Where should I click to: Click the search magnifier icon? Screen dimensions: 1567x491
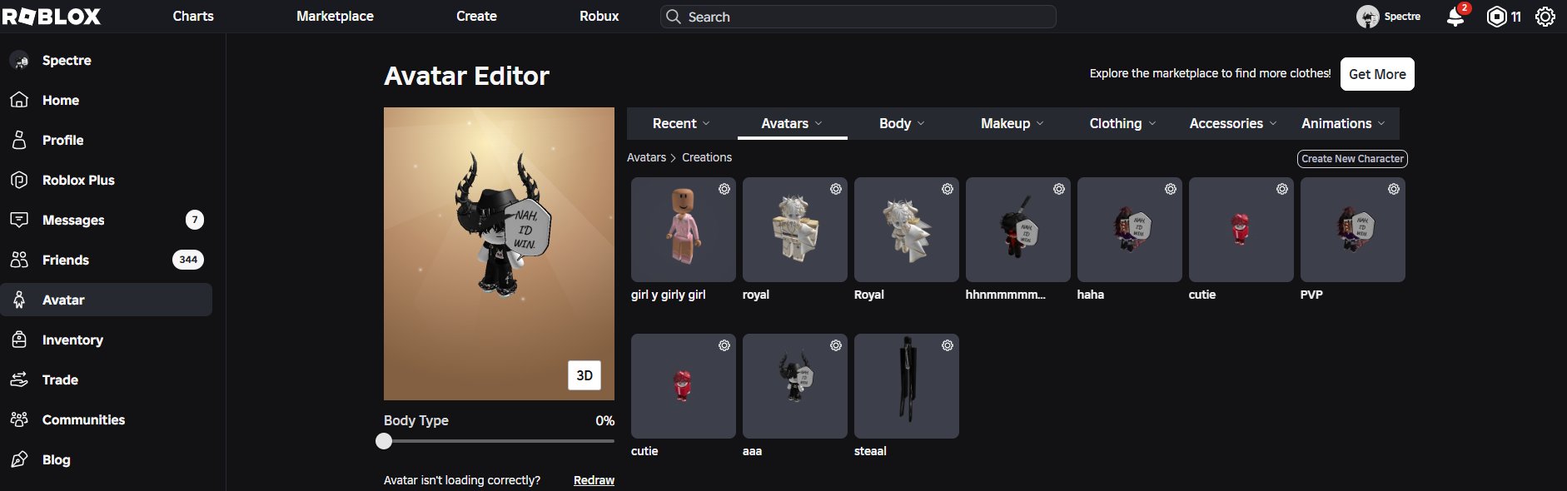(673, 17)
